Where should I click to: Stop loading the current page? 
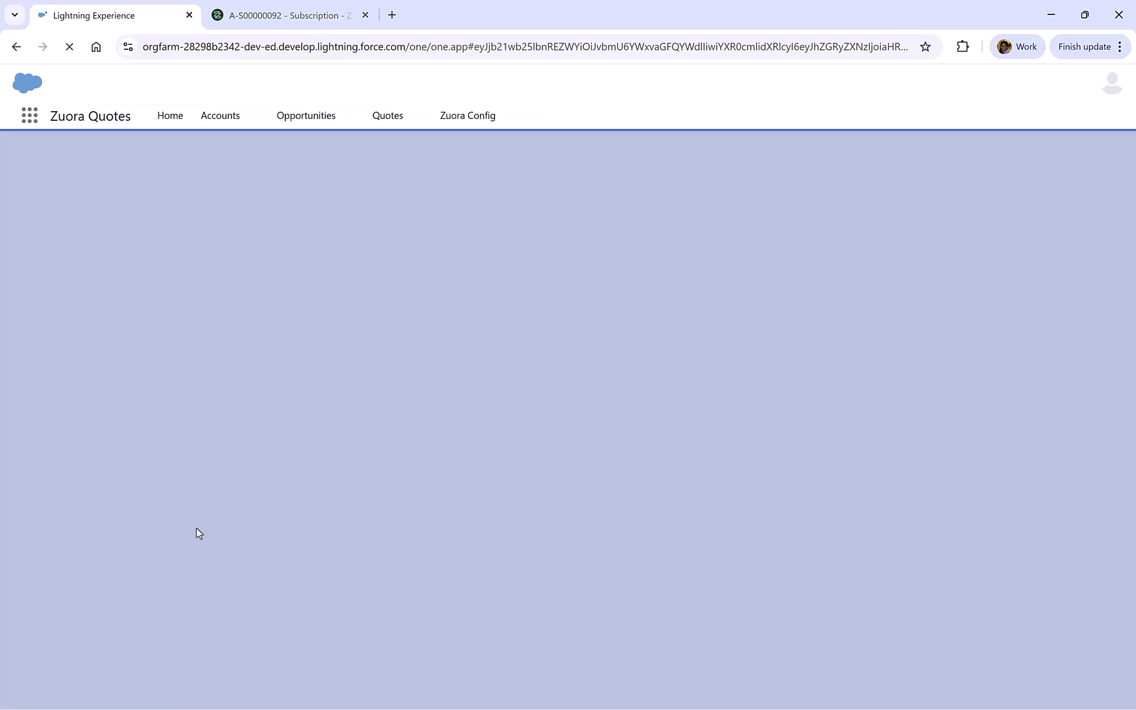[x=70, y=46]
